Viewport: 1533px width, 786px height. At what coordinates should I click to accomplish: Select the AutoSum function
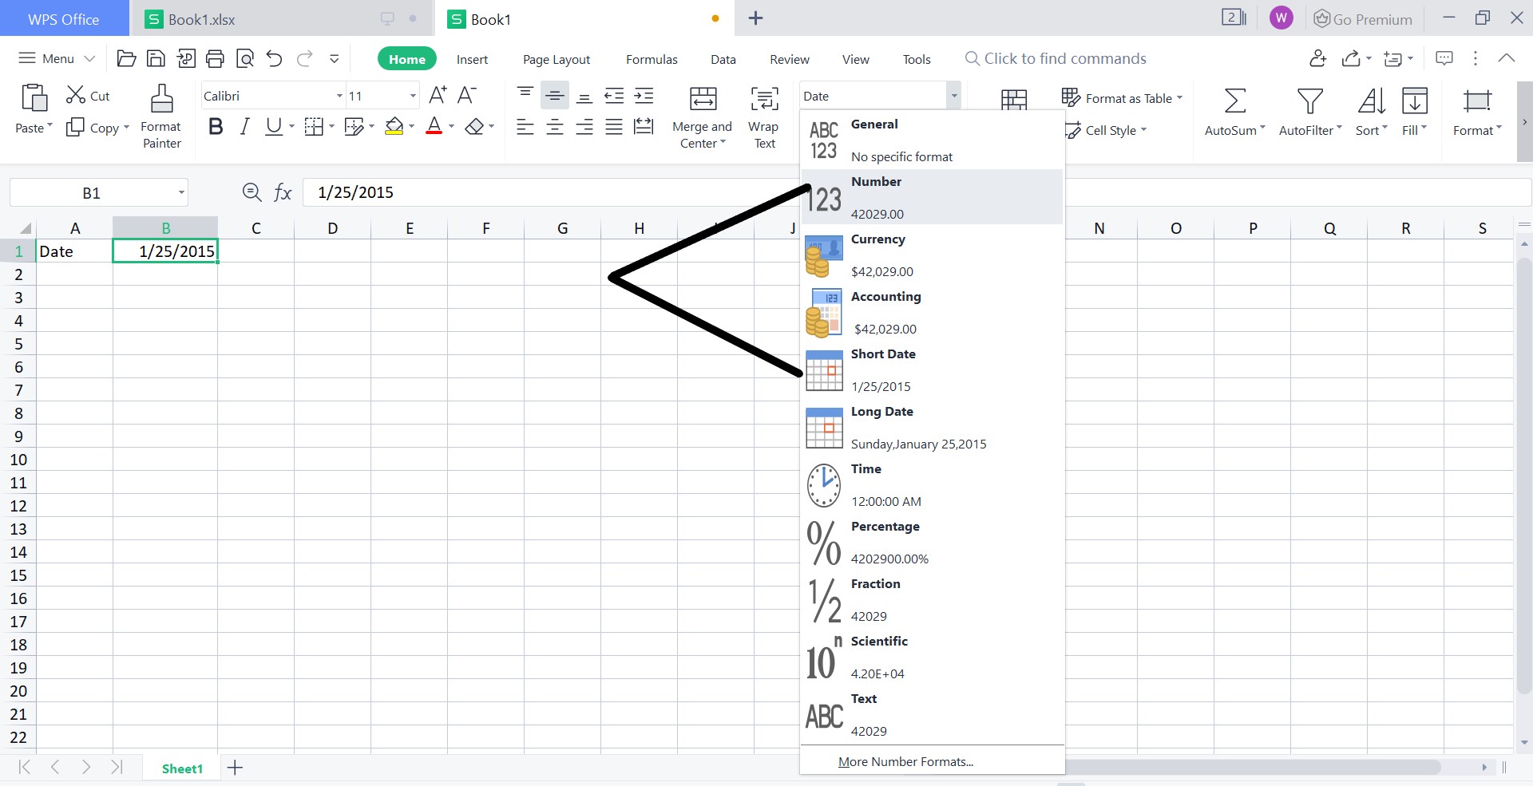click(1232, 112)
